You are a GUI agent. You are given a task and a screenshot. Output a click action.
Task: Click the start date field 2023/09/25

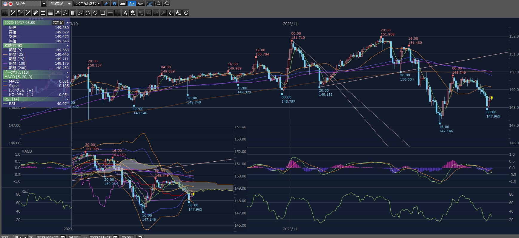47,237
